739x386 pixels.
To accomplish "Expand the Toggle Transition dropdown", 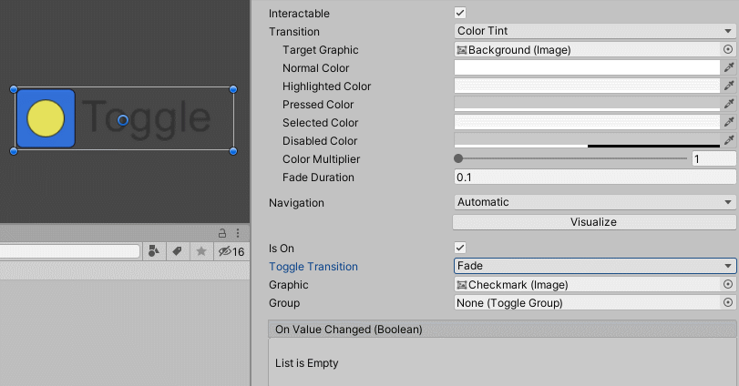I will [594, 266].
